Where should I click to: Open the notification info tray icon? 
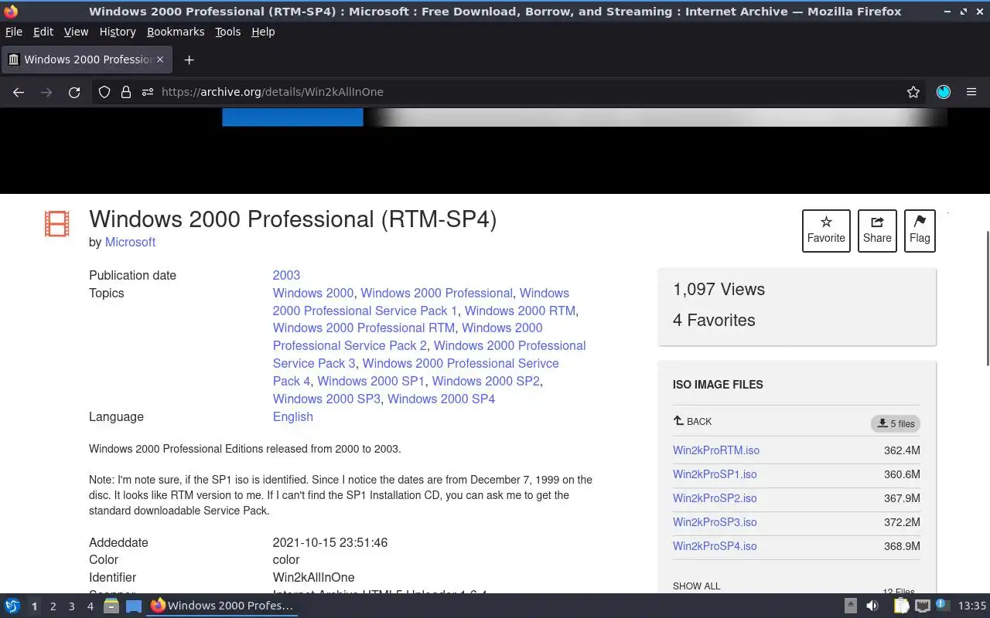(x=942, y=605)
